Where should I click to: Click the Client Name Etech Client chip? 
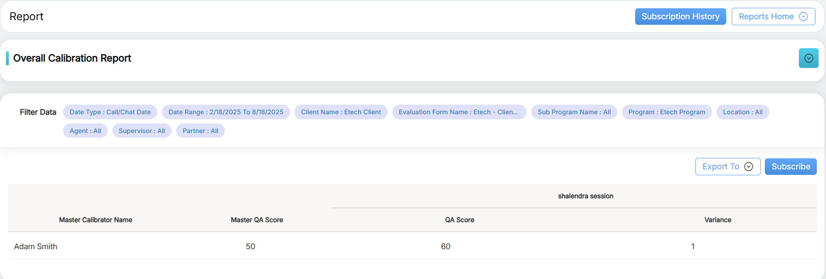[x=341, y=112]
